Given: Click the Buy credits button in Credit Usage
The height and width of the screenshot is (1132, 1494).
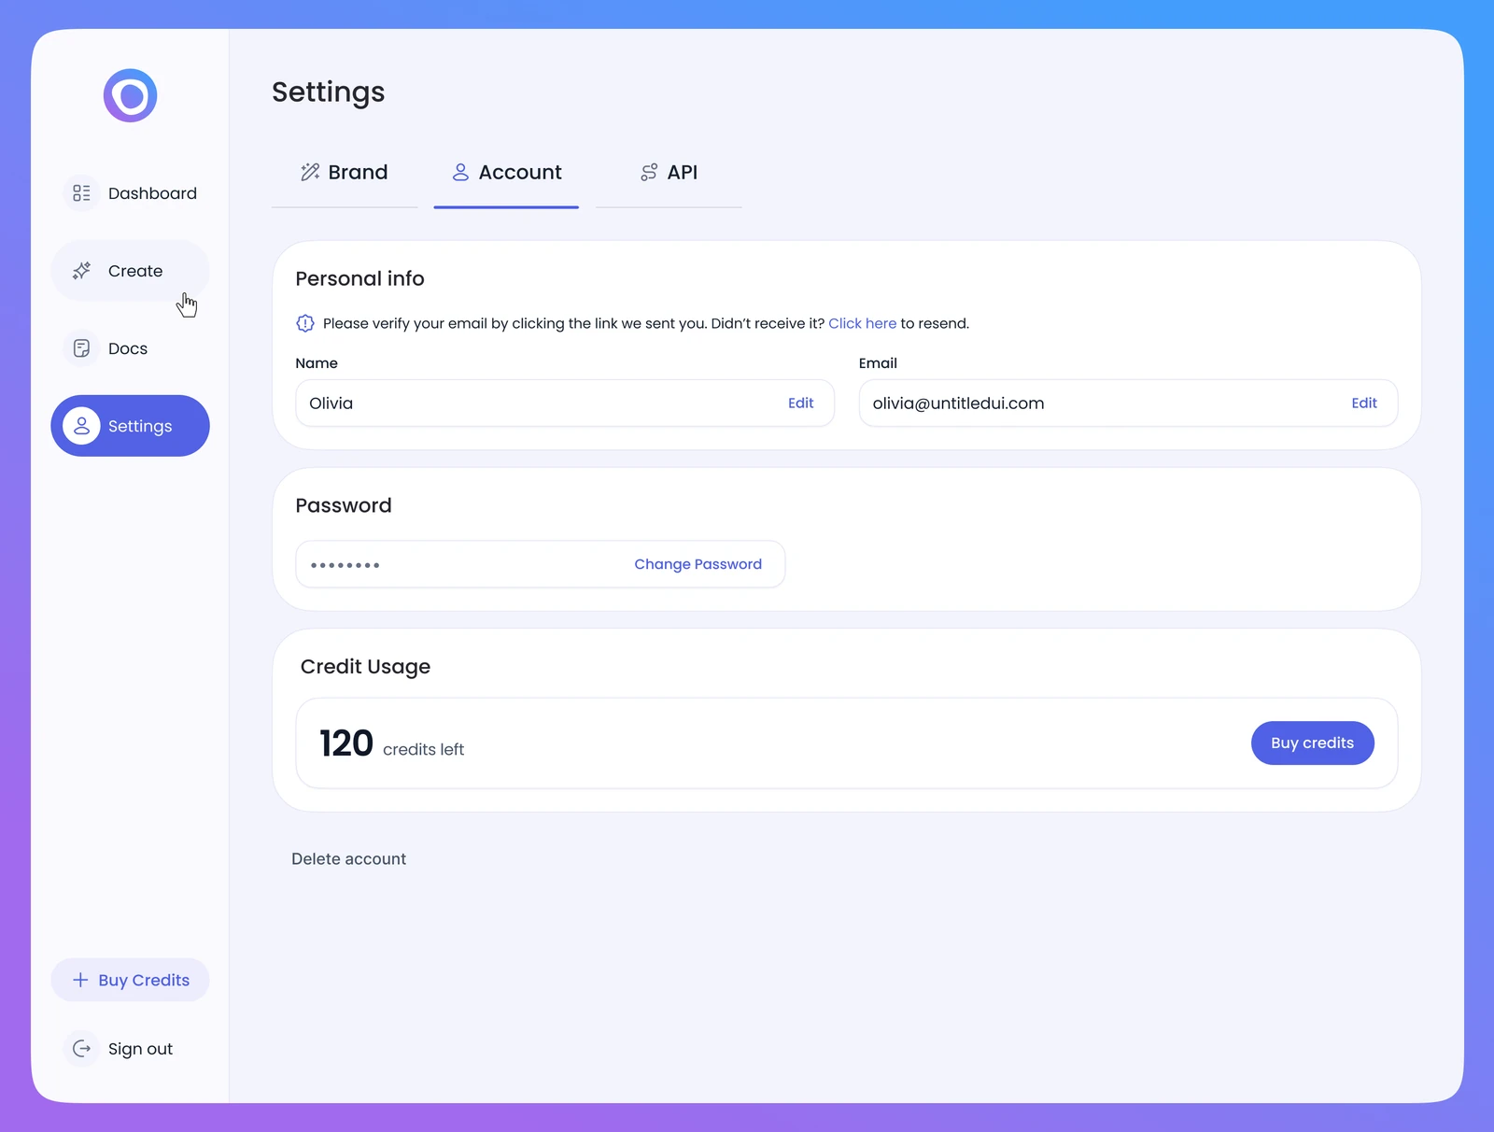Looking at the screenshot, I should tap(1312, 743).
